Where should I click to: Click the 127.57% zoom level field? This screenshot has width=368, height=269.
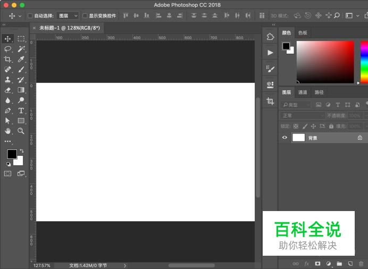pyautogui.click(x=41, y=265)
